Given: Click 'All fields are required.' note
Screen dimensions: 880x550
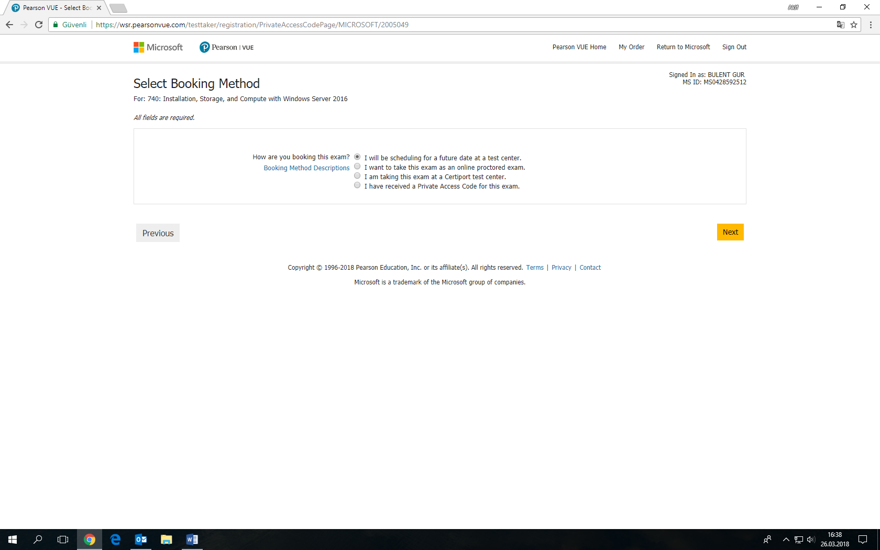Looking at the screenshot, I should pos(164,118).
